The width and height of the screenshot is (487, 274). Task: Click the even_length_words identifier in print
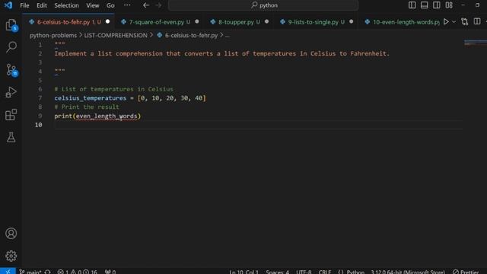coord(107,116)
